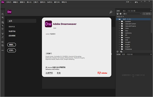Click the Dw logo on the start screen header
153x97 pixels.
coord(9,12)
